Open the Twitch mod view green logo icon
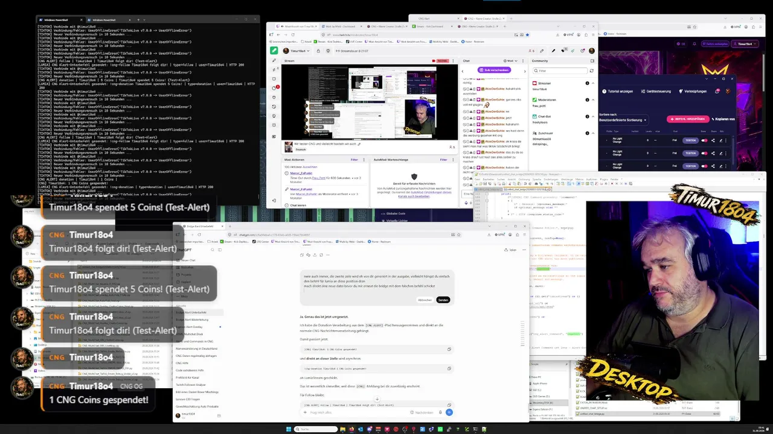 tap(274, 51)
